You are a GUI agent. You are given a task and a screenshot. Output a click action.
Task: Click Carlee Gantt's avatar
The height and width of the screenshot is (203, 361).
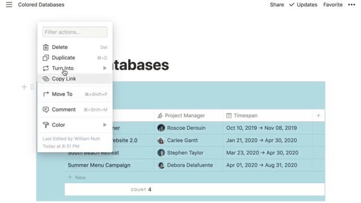[x=161, y=140]
